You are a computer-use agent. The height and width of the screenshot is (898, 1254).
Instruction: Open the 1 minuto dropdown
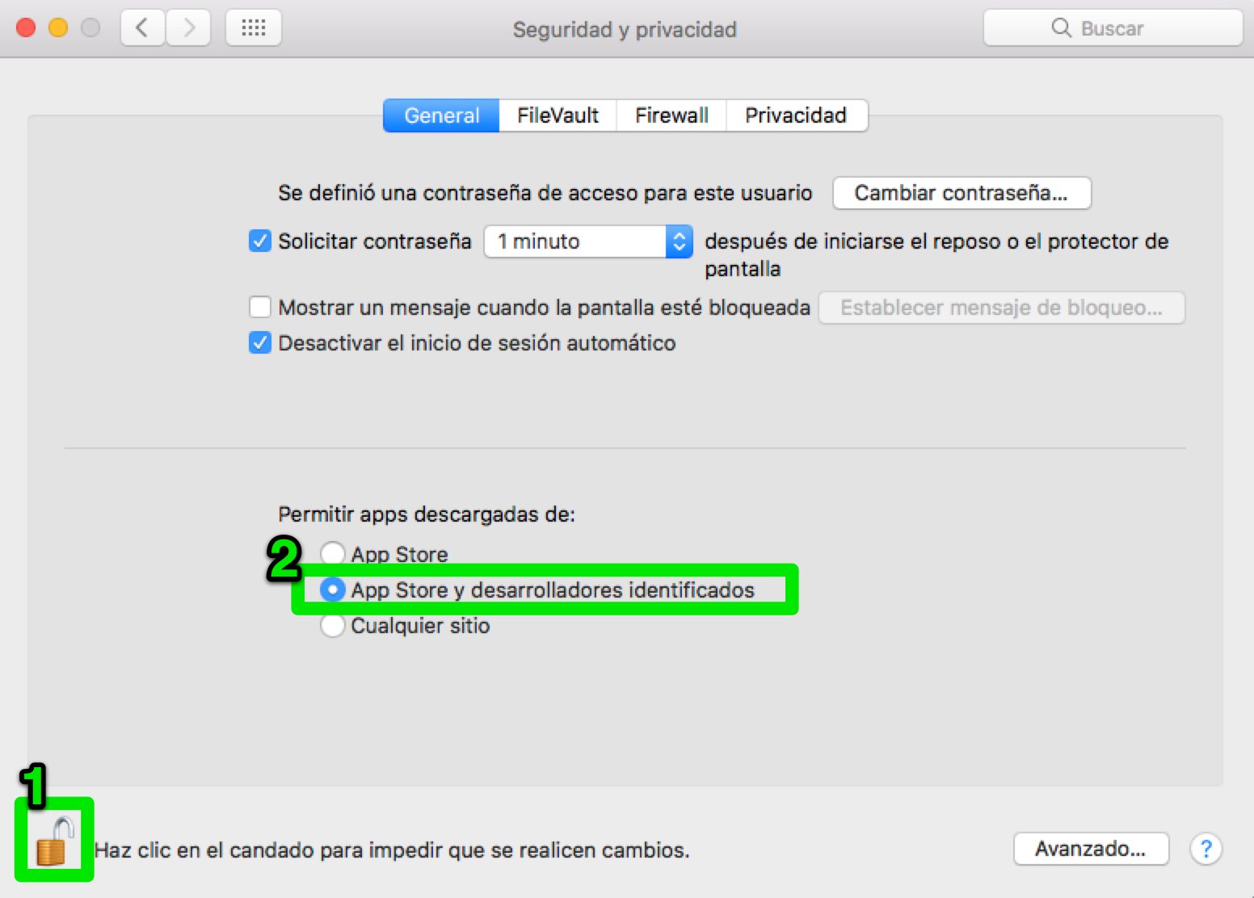pyautogui.click(x=588, y=241)
